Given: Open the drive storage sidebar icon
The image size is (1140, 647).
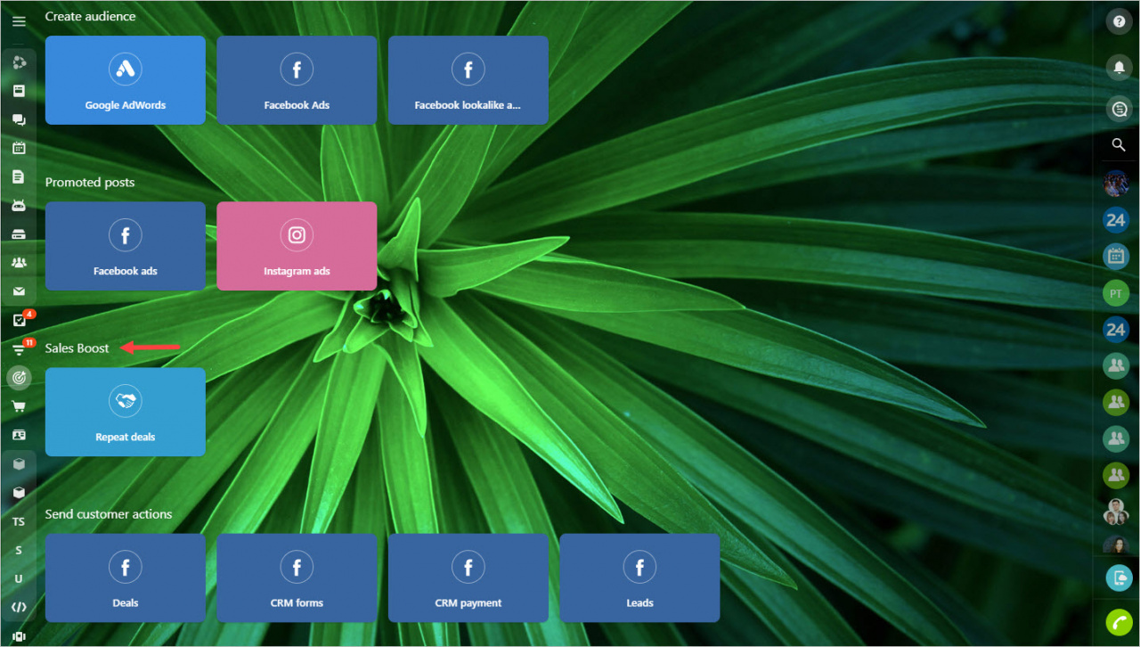Looking at the screenshot, I should pyautogui.click(x=19, y=234).
